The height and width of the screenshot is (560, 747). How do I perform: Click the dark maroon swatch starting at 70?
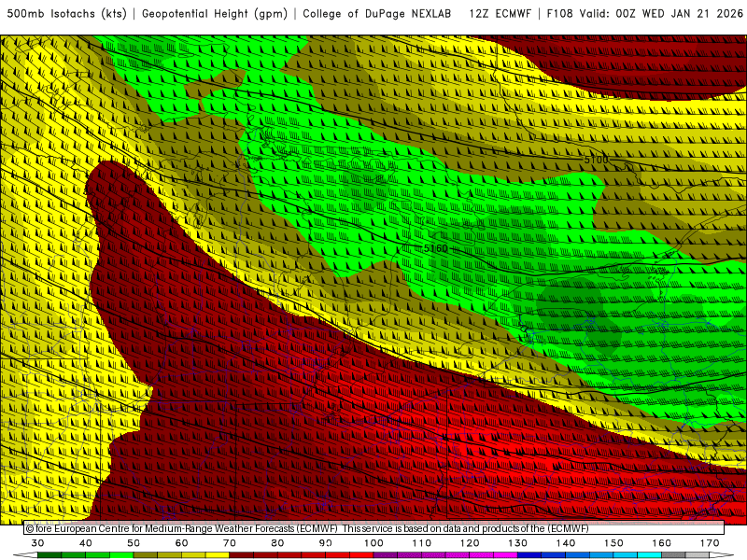(242, 555)
